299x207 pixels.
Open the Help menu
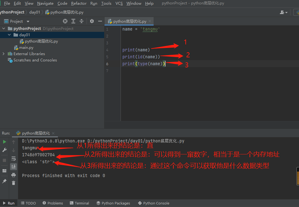point(149,3)
